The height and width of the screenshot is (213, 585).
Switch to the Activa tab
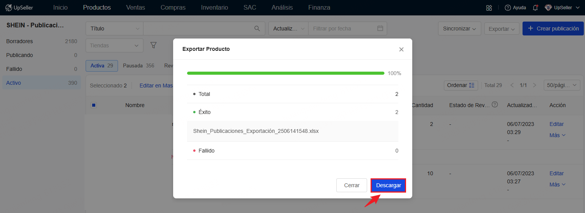click(x=102, y=66)
